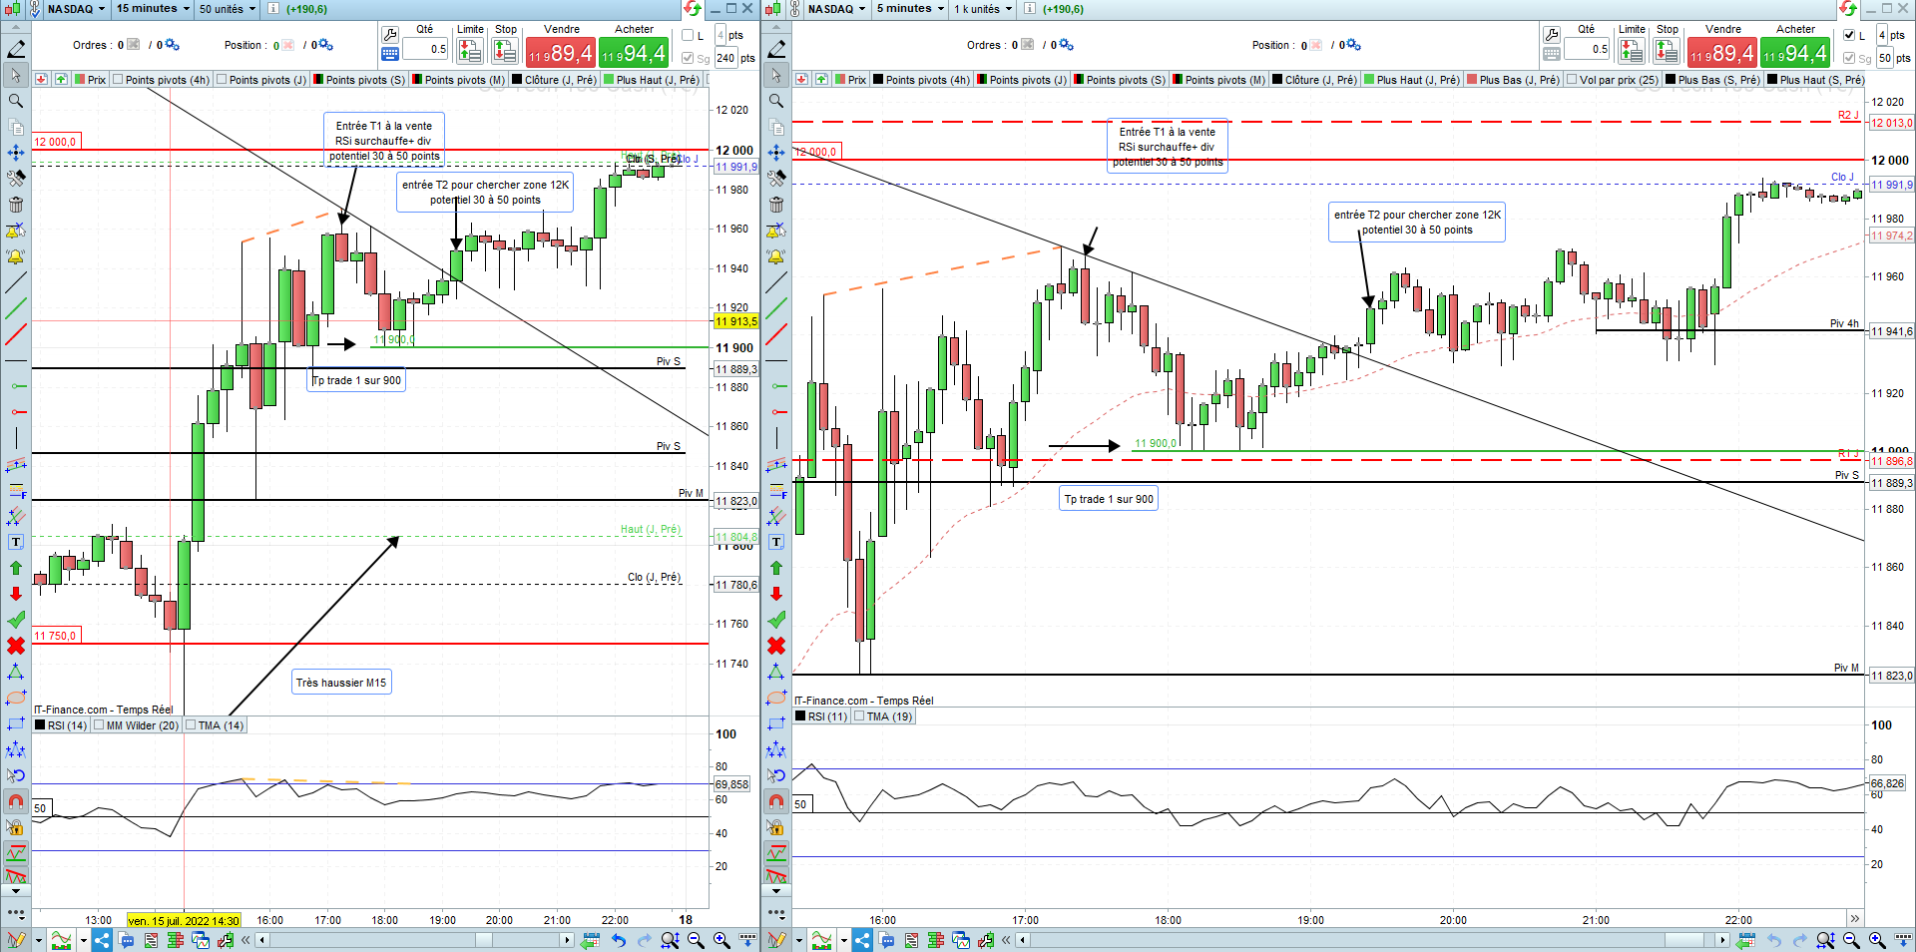This screenshot has height=952, width=1916.
Task: Open the 15 minutes timeframe dropdown
Action: (153, 9)
